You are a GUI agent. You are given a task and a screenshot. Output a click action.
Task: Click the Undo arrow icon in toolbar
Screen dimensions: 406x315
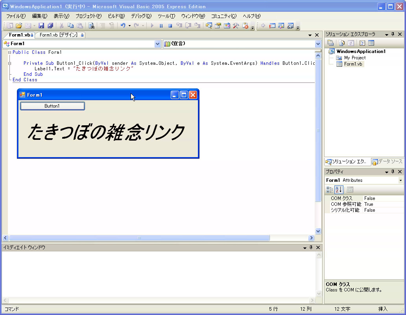point(123,26)
